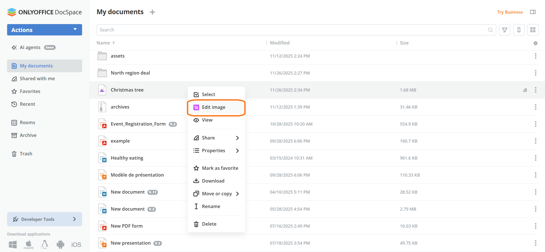Choose Edit image in the context menu

coord(216,107)
